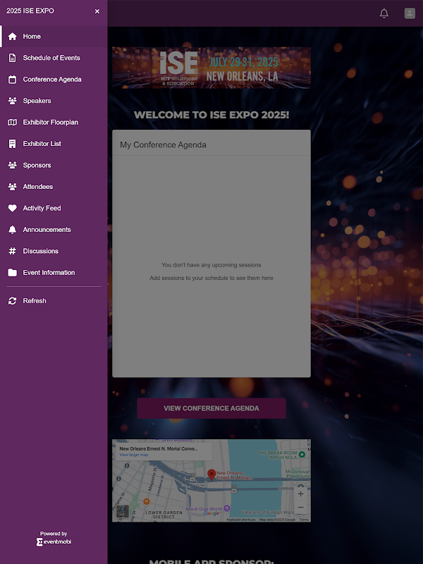Click 'Add sessions to your schedule' text
The height and width of the screenshot is (564, 423).
coord(211,278)
